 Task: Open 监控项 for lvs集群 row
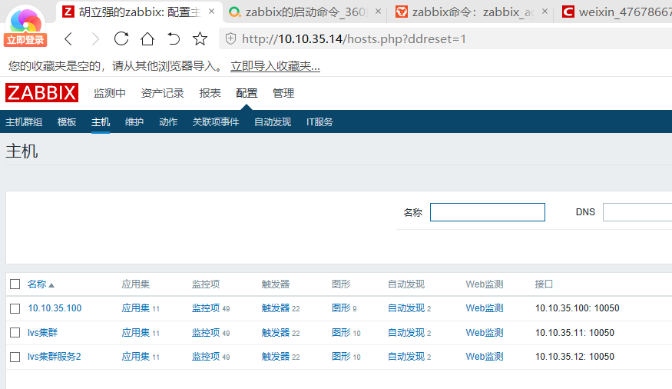point(206,332)
